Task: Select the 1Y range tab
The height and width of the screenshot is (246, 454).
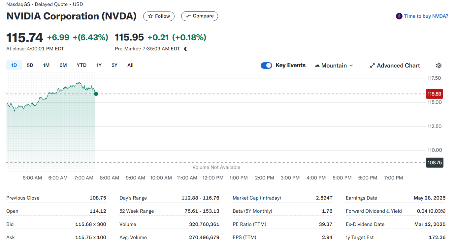Action: click(99, 65)
